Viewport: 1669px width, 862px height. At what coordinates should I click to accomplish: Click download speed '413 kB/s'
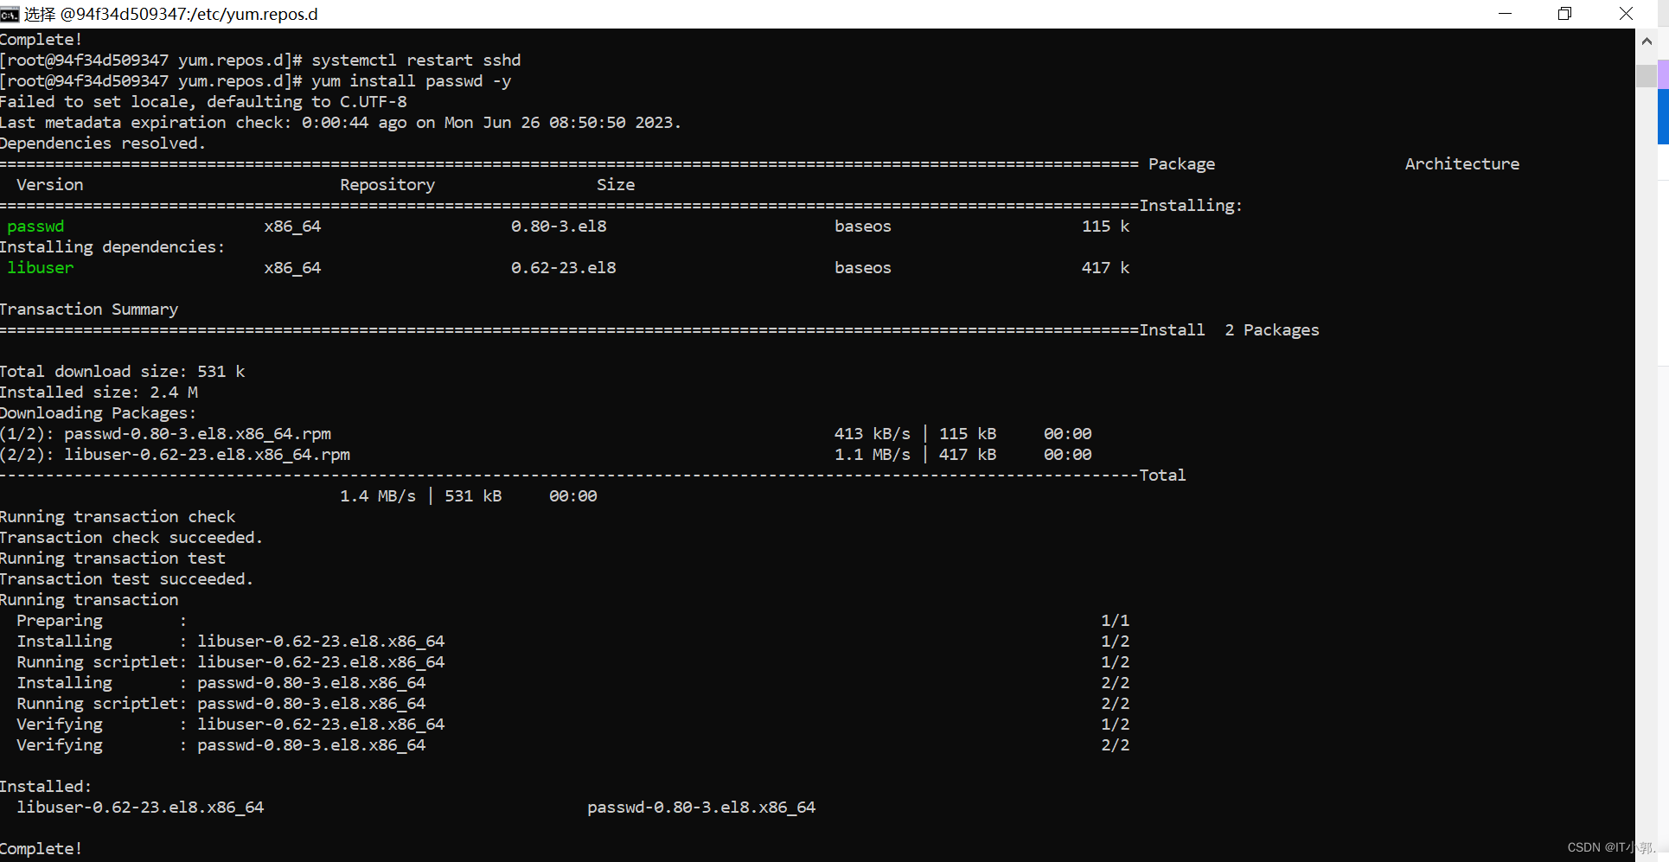872,433
